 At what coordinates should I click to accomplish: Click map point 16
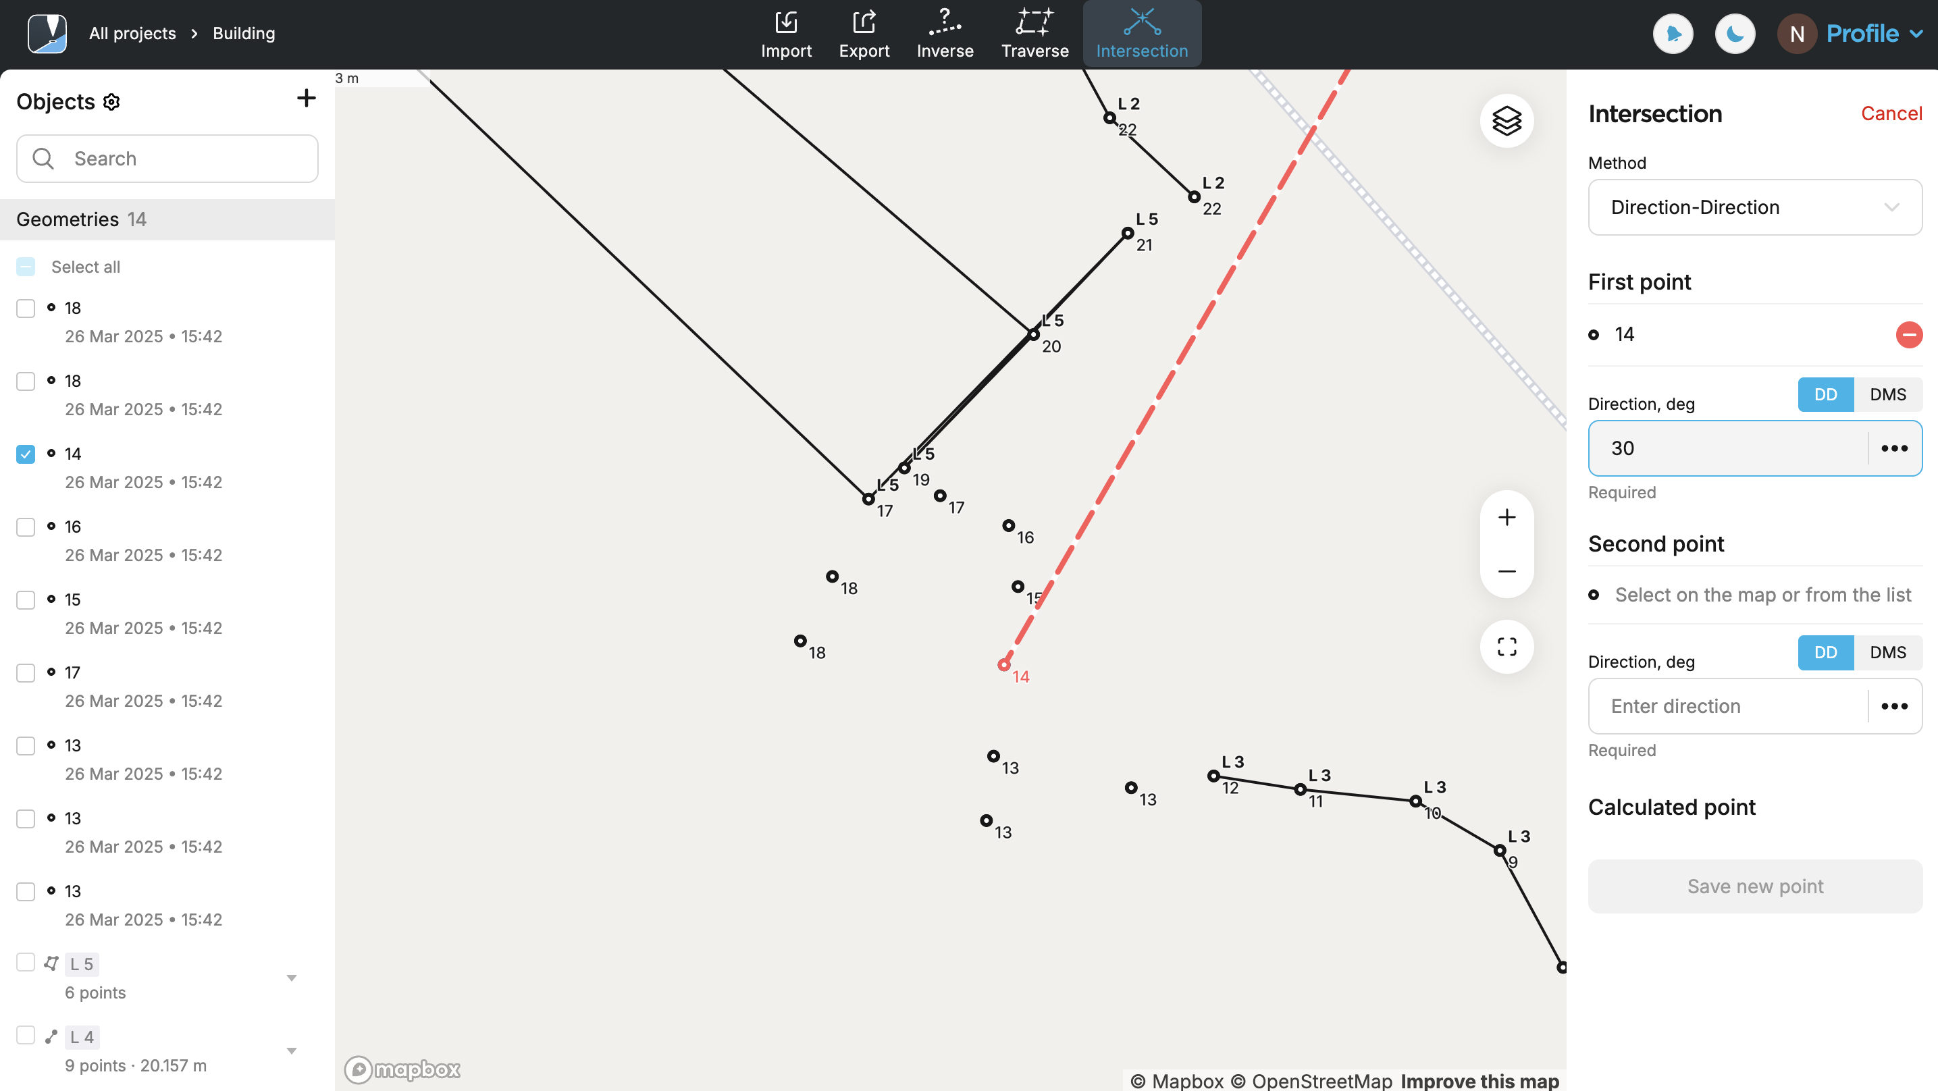click(1008, 526)
